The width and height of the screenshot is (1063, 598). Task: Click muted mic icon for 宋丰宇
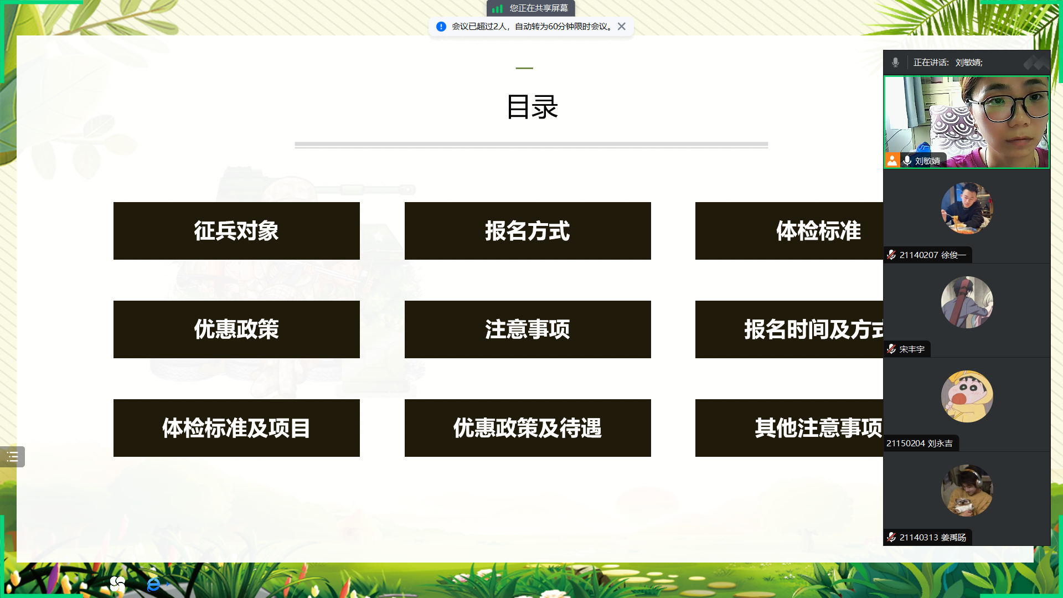pyautogui.click(x=891, y=349)
